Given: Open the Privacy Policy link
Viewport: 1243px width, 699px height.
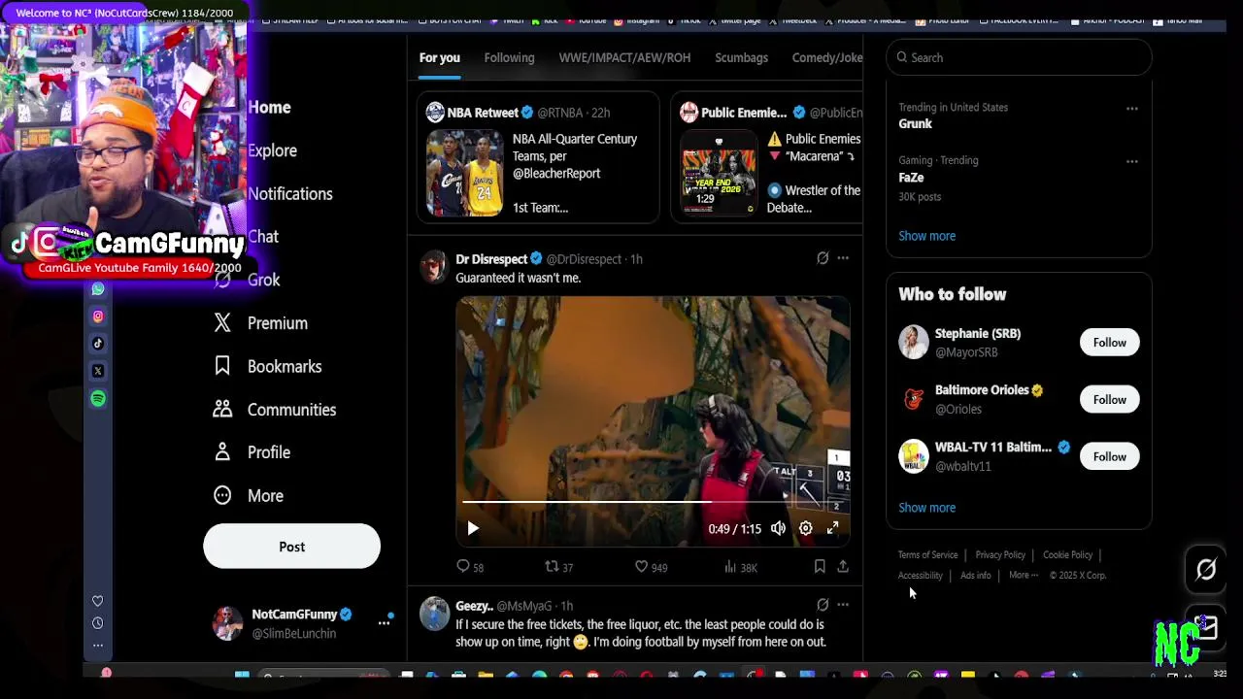Looking at the screenshot, I should pos(1000,555).
